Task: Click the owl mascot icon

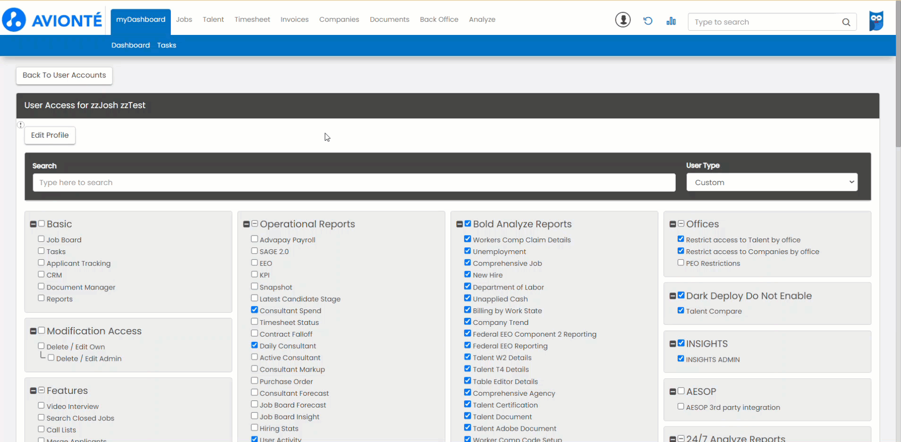Action: tap(876, 21)
